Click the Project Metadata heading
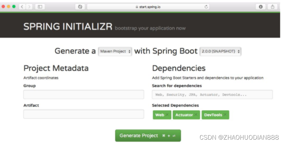Screen dimensions: 284x143 point(56,68)
